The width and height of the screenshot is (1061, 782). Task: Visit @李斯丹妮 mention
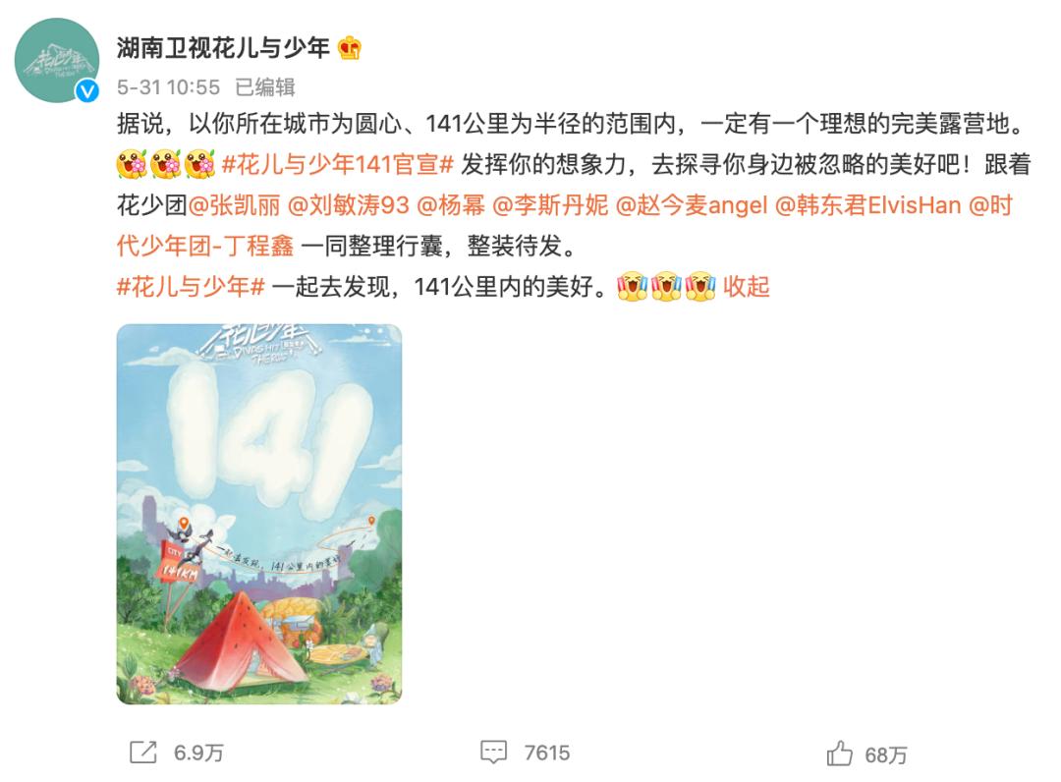click(x=550, y=205)
